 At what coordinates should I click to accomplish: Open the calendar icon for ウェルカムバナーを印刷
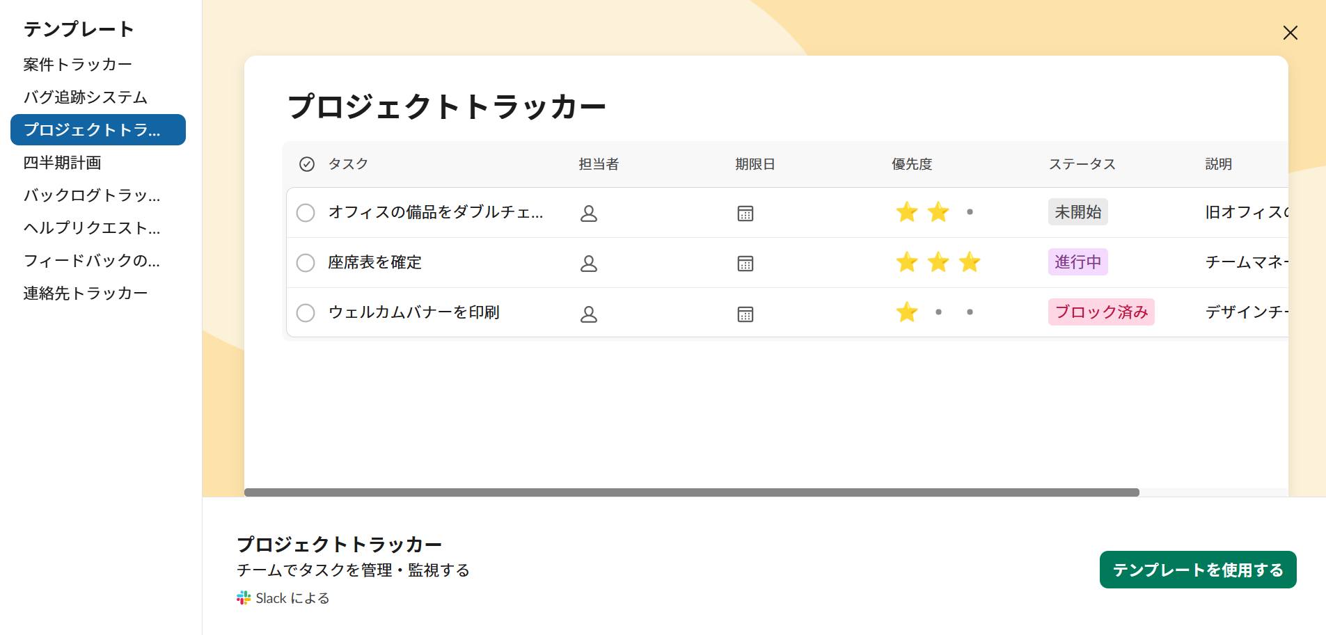[x=745, y=314]
